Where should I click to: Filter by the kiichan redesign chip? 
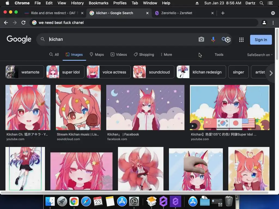(201, 72)
